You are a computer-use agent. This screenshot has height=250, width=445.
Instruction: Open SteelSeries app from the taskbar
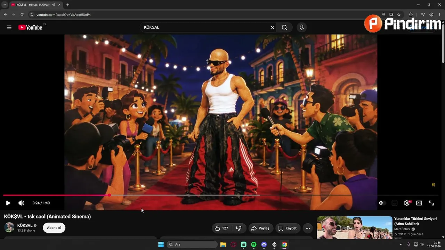274,244
